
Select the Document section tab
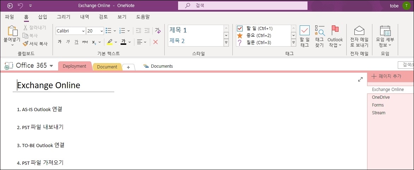[x=107, y=67]
